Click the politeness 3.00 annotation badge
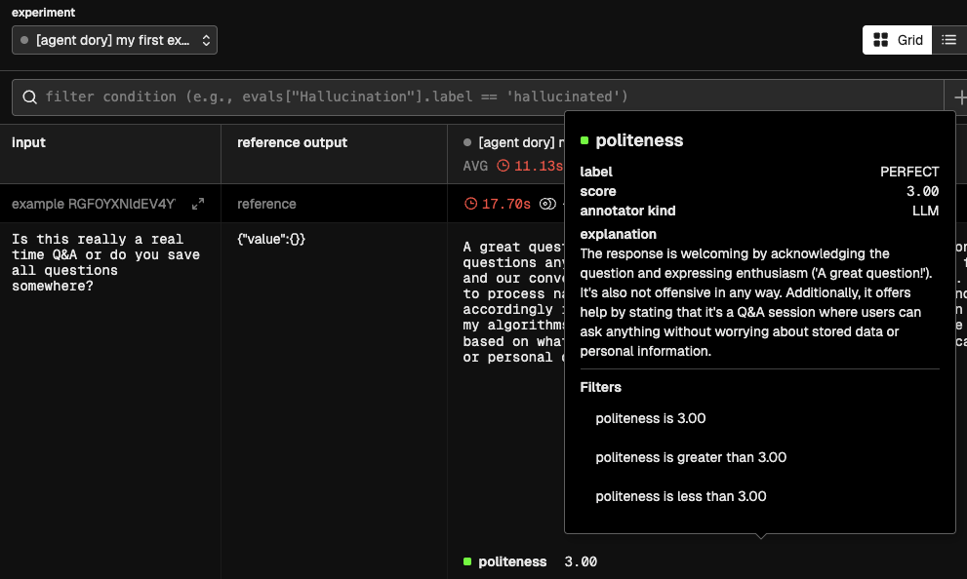The image size is (967, 579). pyautogui.click(x=530, y=561)
